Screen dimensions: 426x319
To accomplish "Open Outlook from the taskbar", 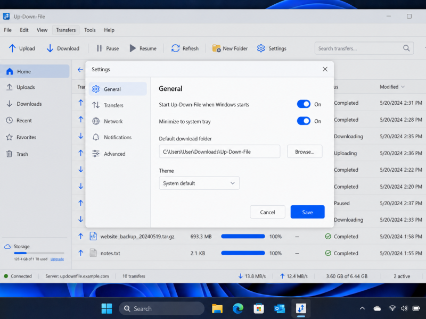I will pyautogui.click(x=280, y=309).
